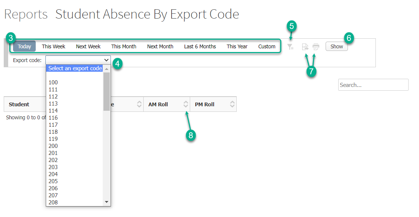Sort the AM Roll column
Viewport: 419px width, 217px height.
[186, 104]
